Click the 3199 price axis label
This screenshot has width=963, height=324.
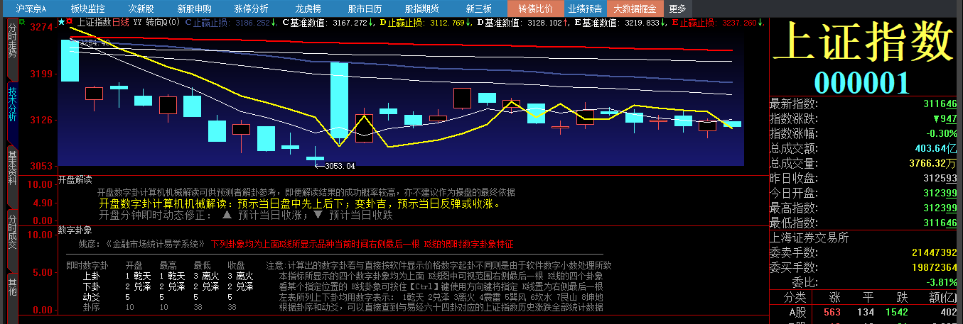coord(41,74)
